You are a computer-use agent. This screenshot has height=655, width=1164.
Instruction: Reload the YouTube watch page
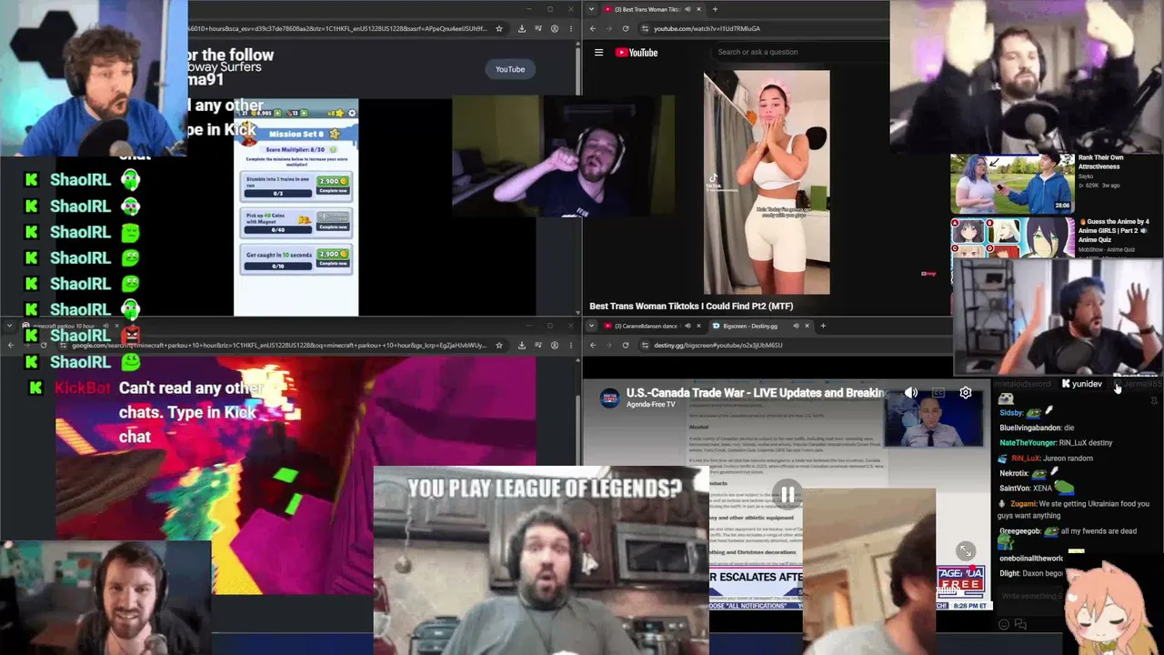[x=626, y=28]
